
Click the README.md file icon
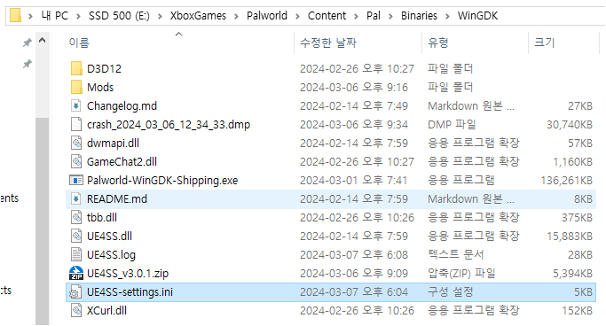[x=76, y=198]
